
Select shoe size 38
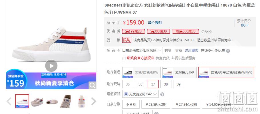pyautogui.click(x=166, y=84)
